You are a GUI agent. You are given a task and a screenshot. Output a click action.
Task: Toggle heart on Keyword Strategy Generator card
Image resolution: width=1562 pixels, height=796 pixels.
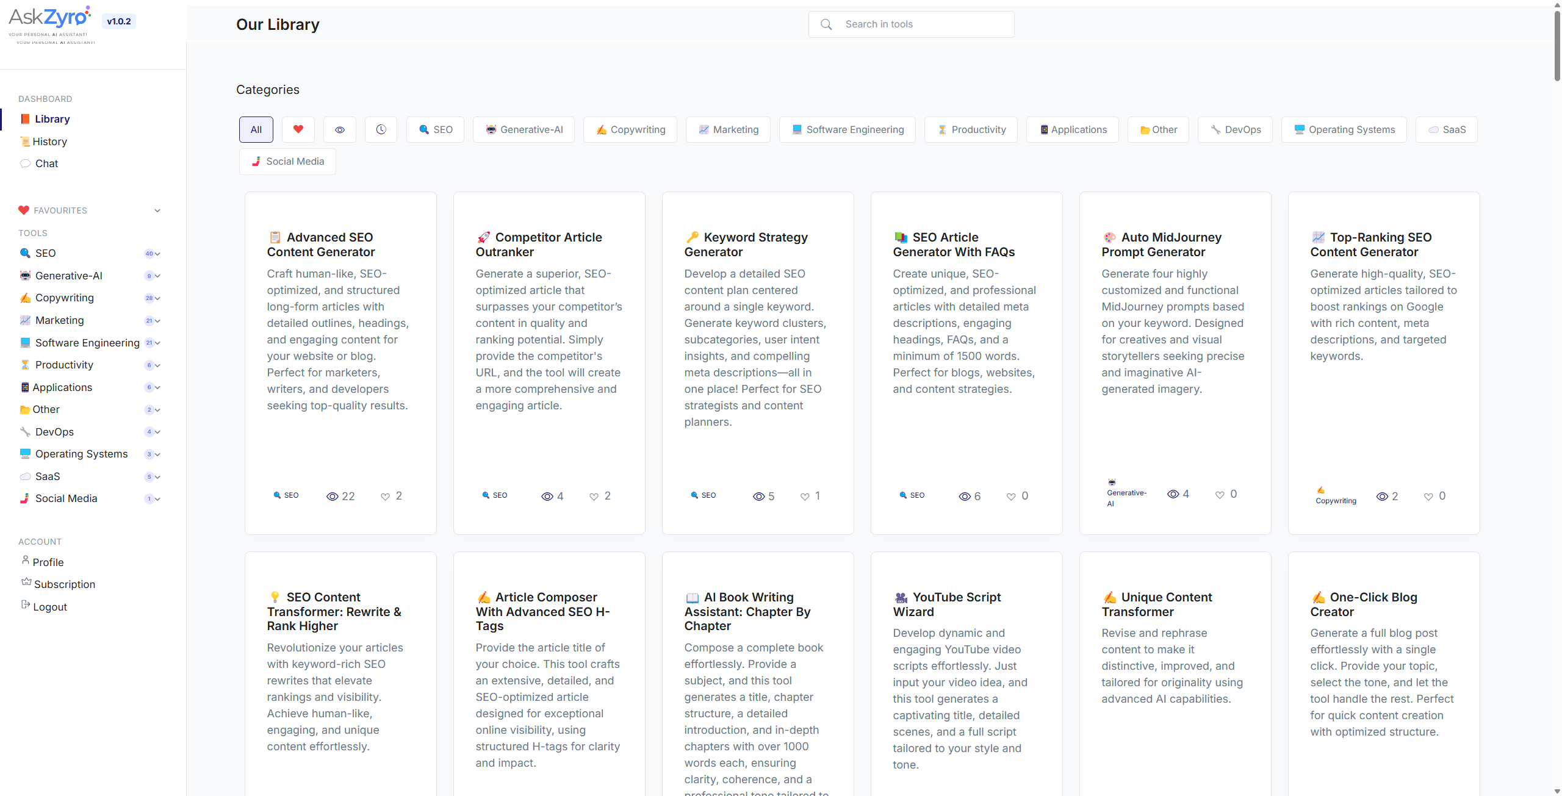(x=805, y=497)
